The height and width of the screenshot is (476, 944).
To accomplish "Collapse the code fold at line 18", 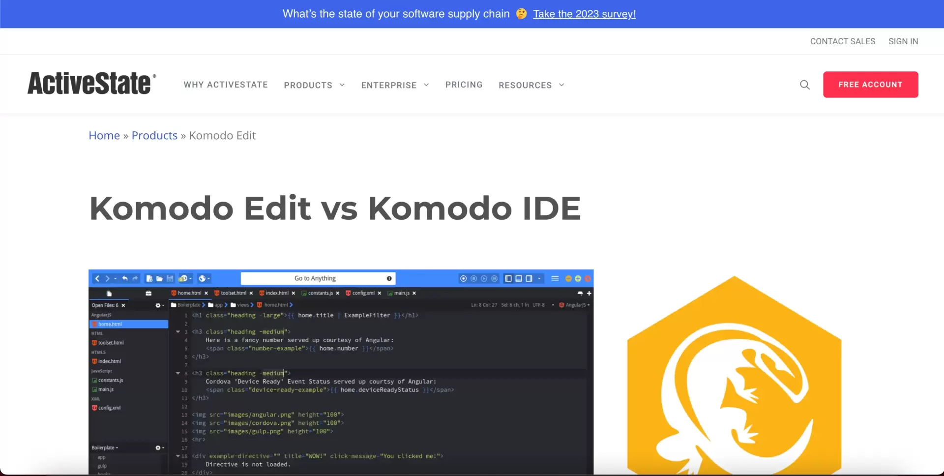I will coord(178,456).
